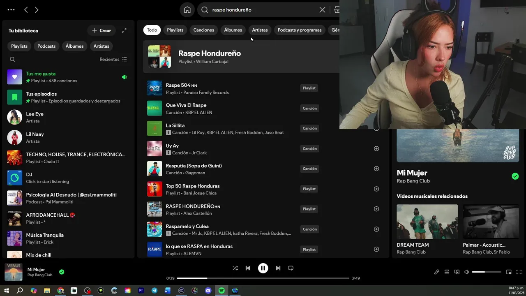This screenshot has height=296, width=526.
Task: Open the lyrics microphone view
Action: (436, 272)
